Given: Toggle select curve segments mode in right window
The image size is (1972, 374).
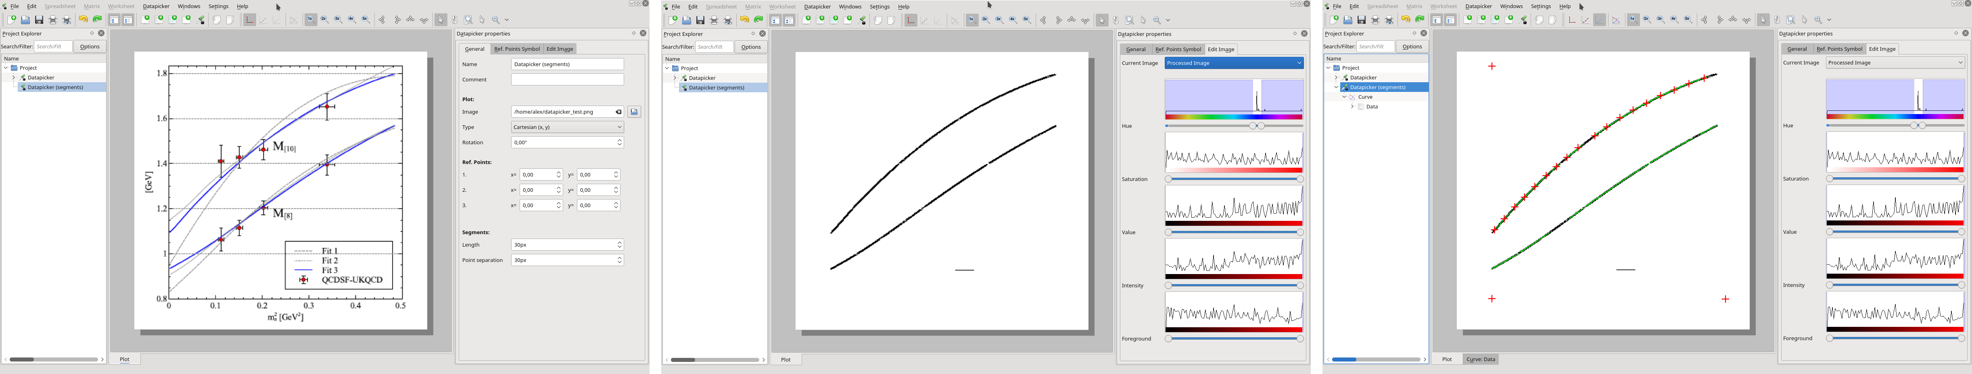Looking at the screenshot, I should [1600, 20].
